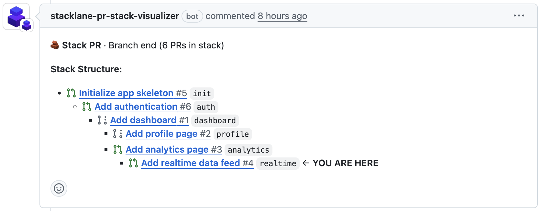Open the Add dashboard pull request #1

coord(143,120)
